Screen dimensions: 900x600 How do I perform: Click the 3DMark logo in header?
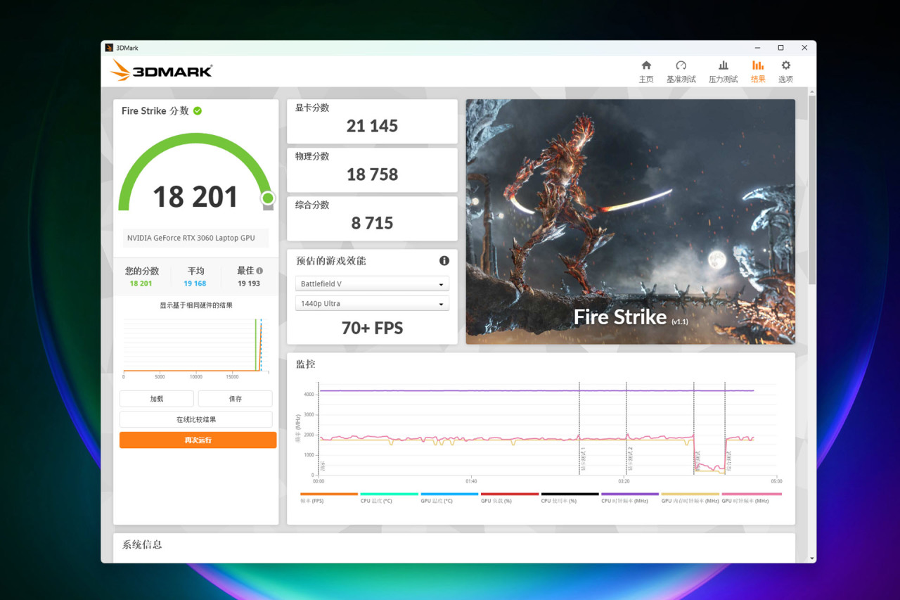pos(161,70)
